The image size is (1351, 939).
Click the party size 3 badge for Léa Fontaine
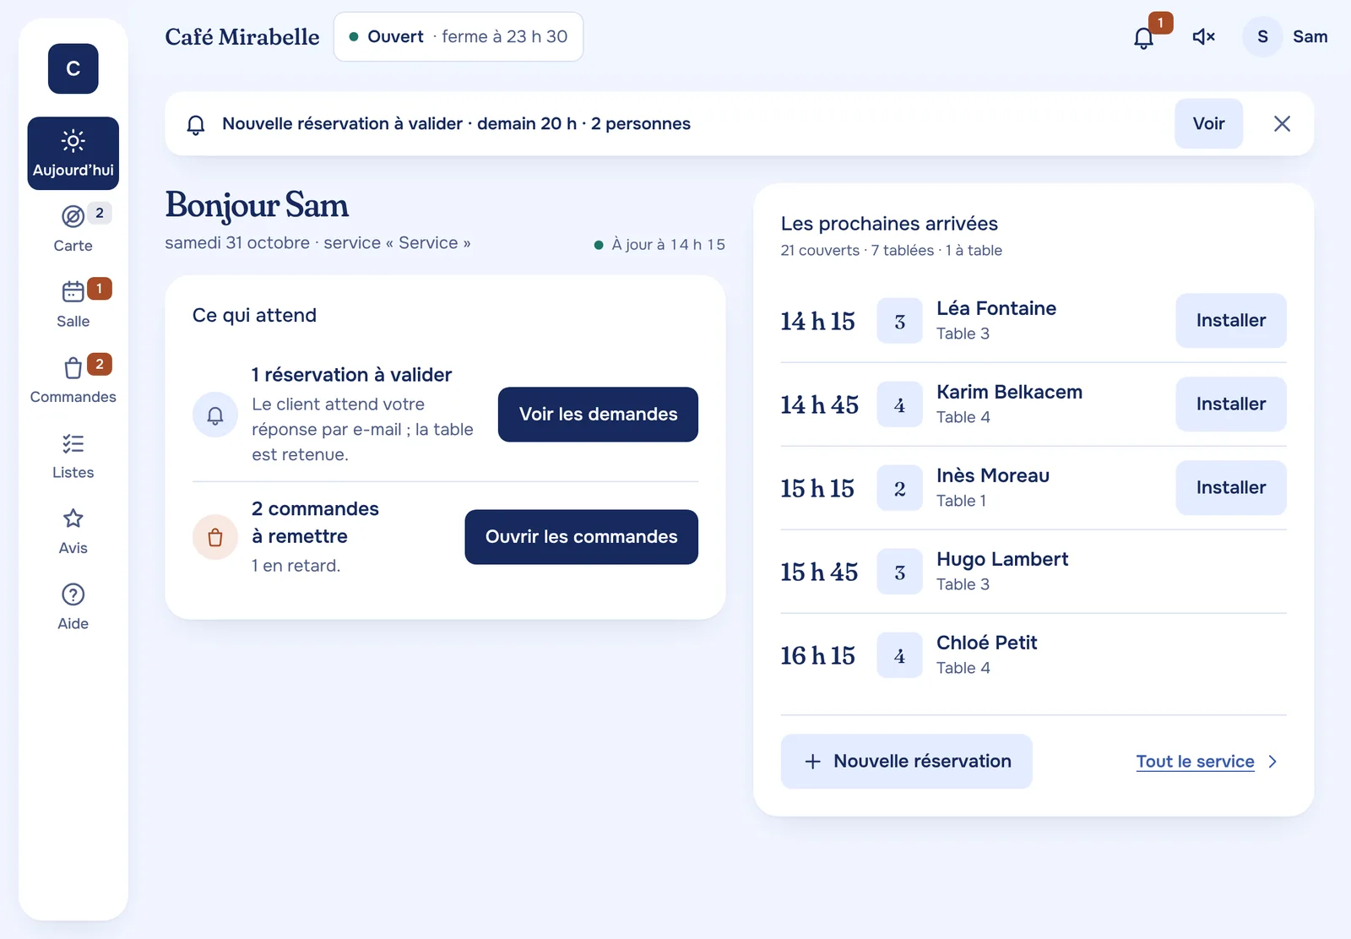[x=899, y=321]
